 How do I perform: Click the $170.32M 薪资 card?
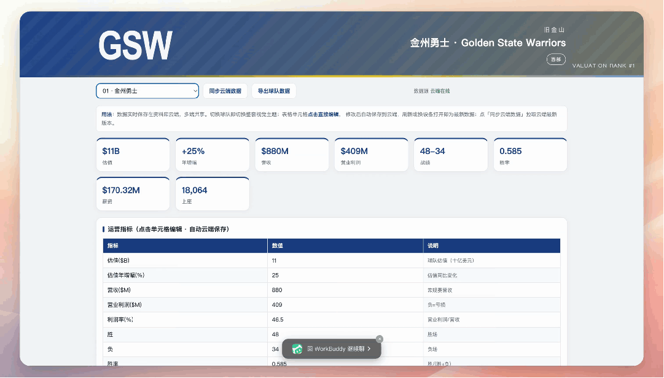tap(133, 194)
